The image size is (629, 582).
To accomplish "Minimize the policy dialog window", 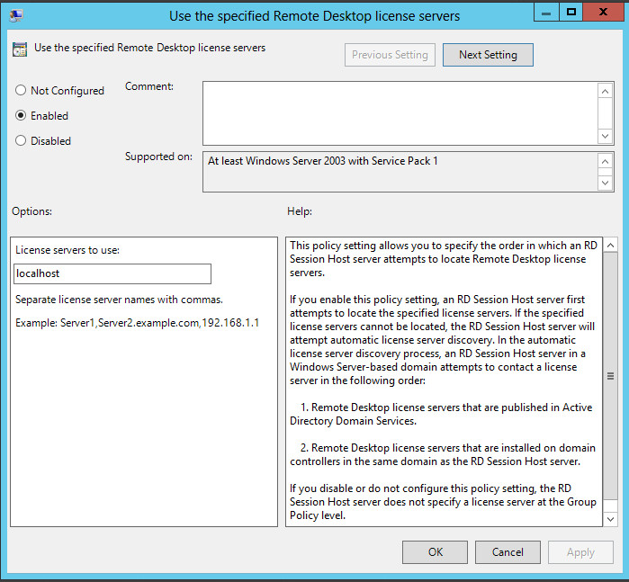I will 546,13.
